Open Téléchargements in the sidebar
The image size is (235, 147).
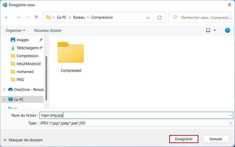(x=27, y=48)
